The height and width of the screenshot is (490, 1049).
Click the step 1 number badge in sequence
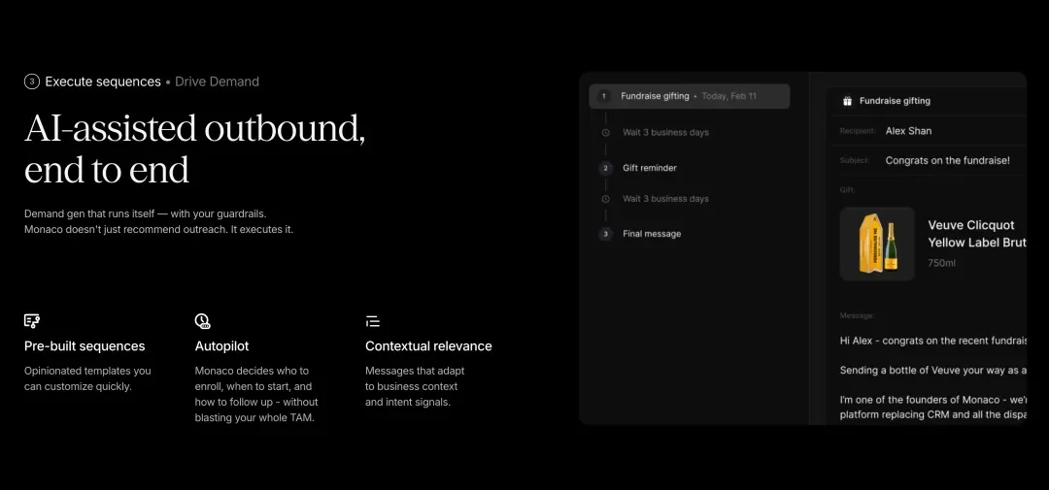tap(604, 96)
